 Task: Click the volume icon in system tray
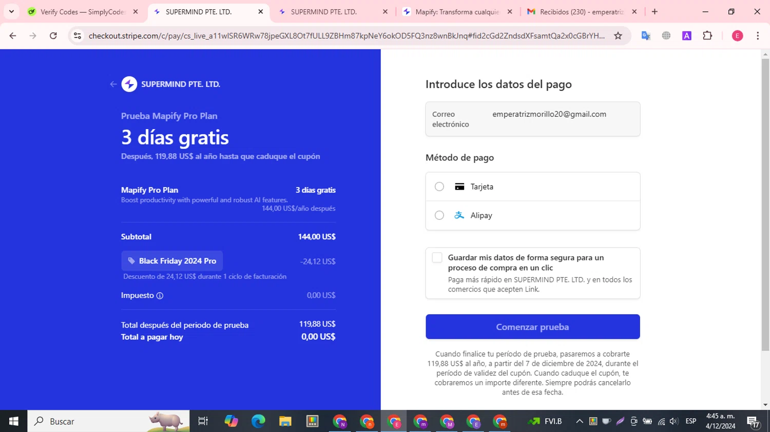(x=674, y=421)
